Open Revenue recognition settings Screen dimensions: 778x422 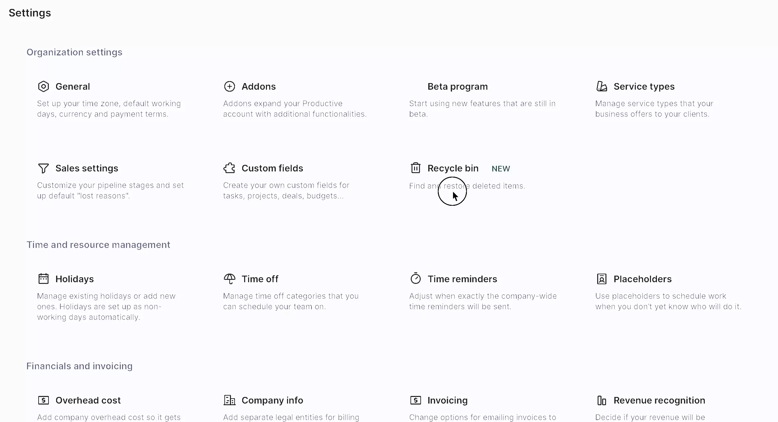point(659,400)
